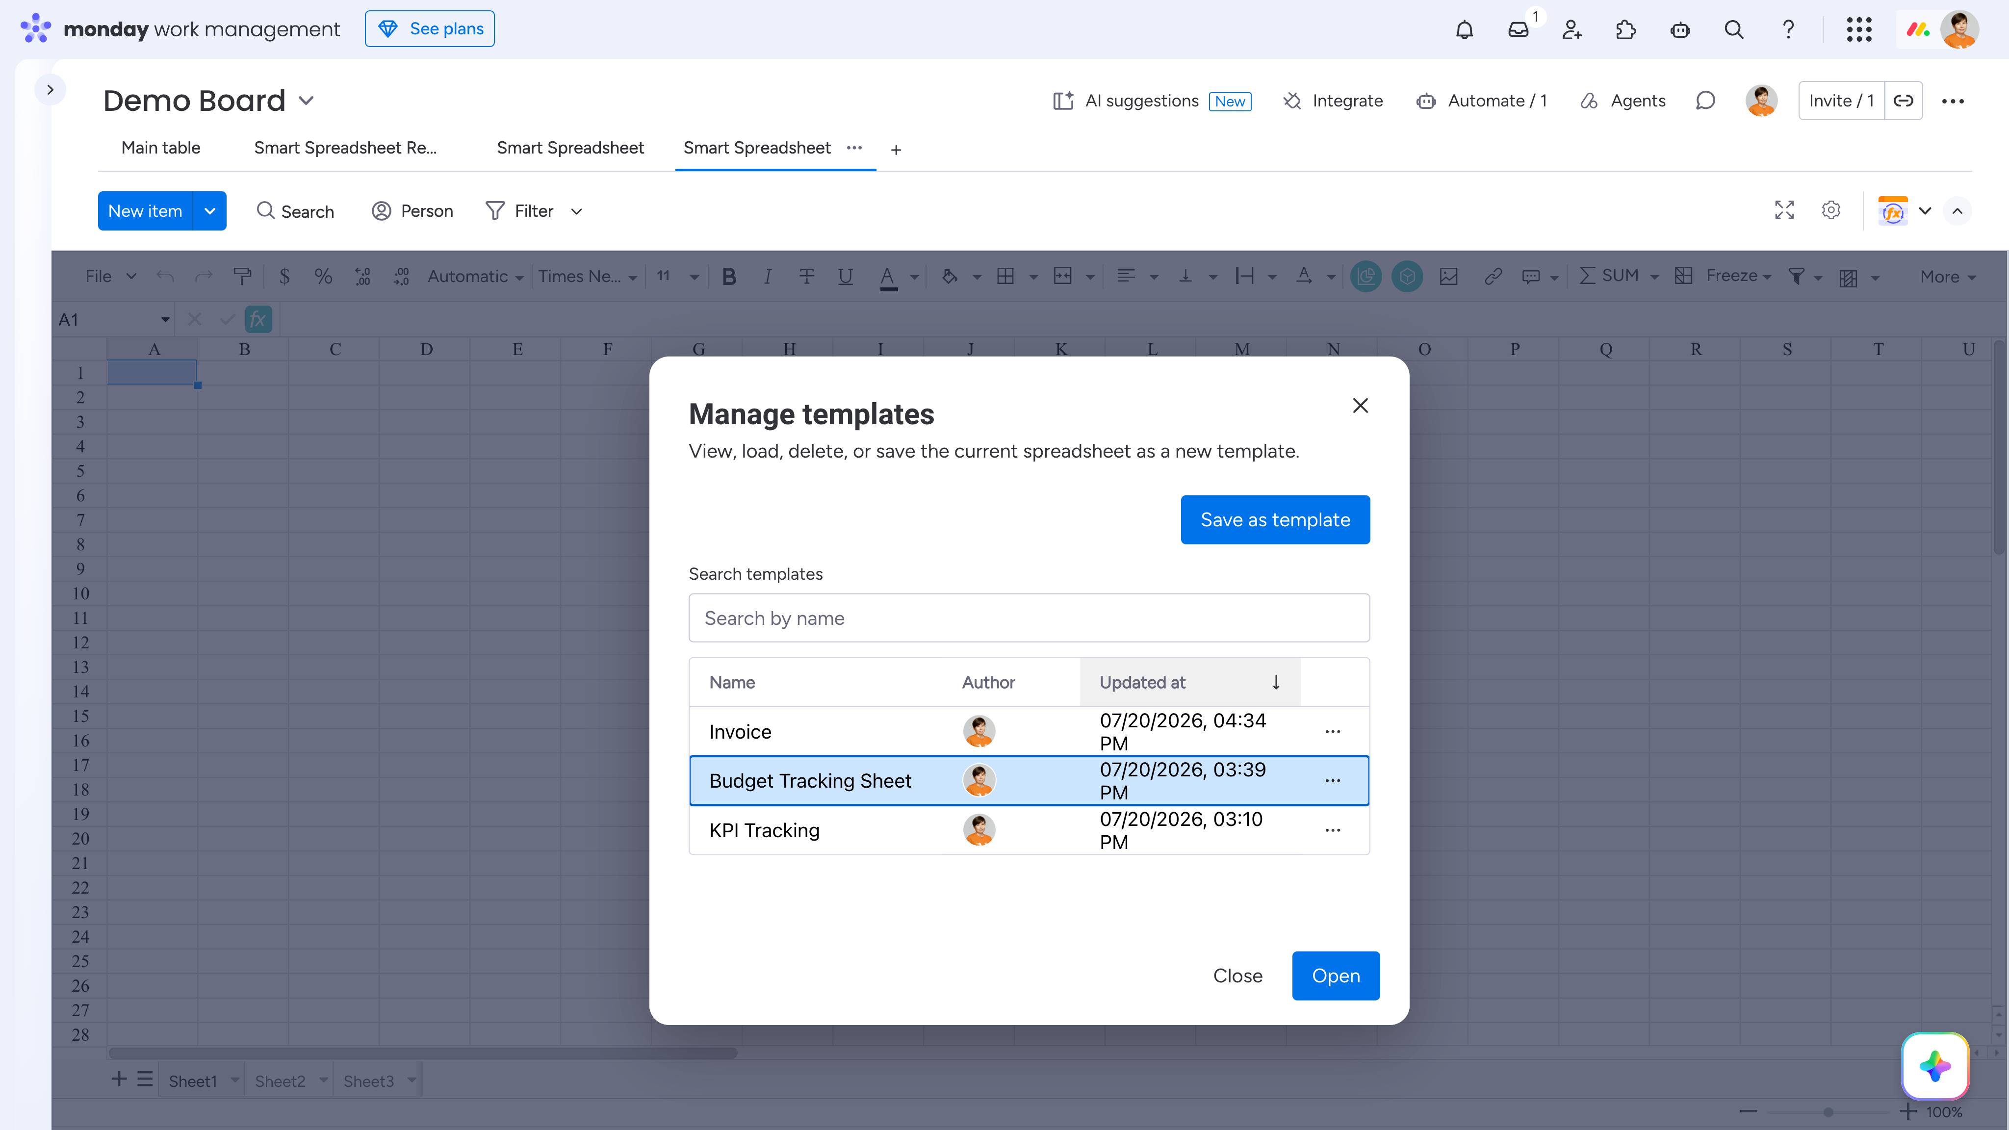Open the notifications bell
The width and height of the screenshot is (2009, 1130).
tap(1465, 29)
